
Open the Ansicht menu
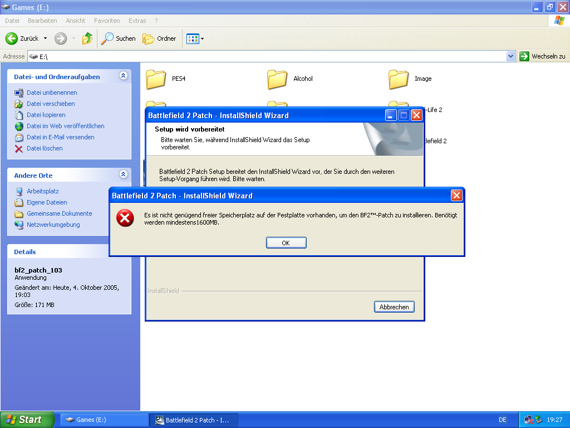coord(76,21)
